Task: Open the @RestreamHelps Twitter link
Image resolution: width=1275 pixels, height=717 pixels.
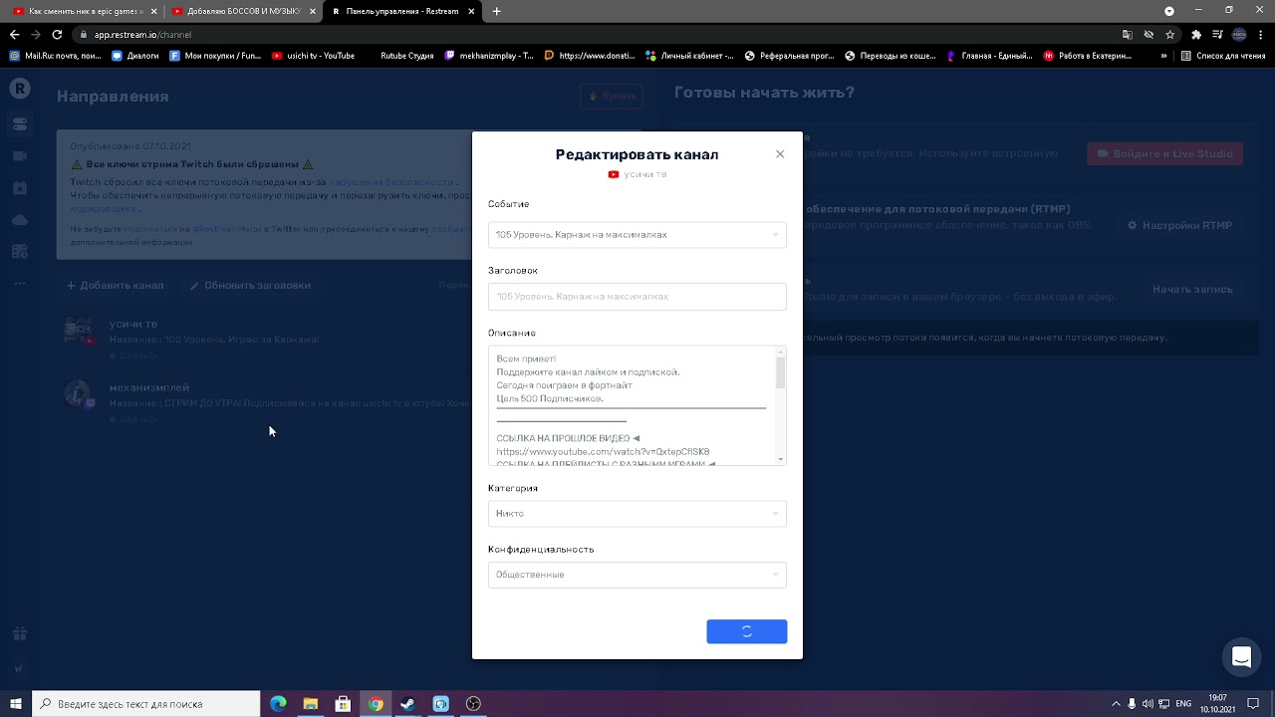Action: coord(226,229)
